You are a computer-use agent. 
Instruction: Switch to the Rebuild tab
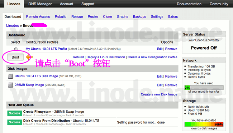coord(61,16)
